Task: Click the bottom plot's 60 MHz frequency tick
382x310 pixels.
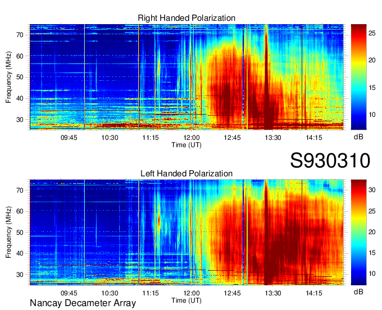Action: coord(20,211)
